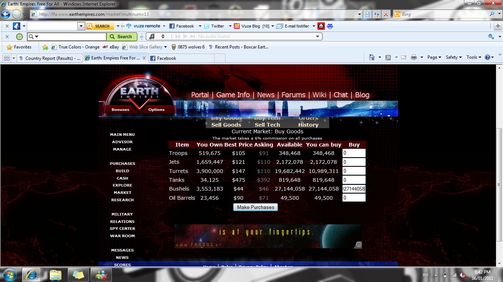Open Sell Goods market section
The height and width of the screenshot is (282, 503).
click(x=226, y=125)
